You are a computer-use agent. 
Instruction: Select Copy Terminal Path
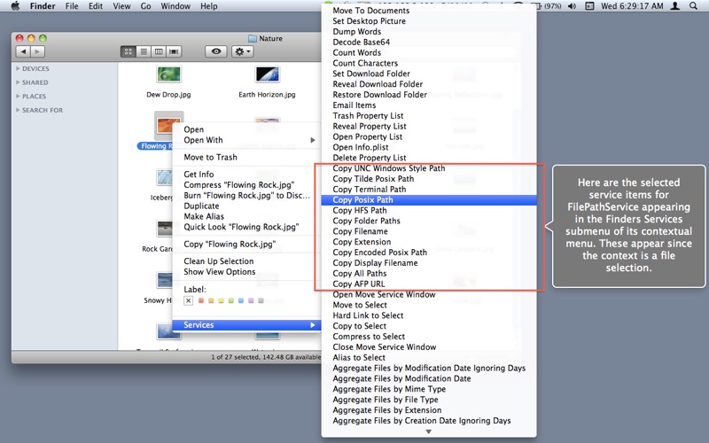(429, 190)
